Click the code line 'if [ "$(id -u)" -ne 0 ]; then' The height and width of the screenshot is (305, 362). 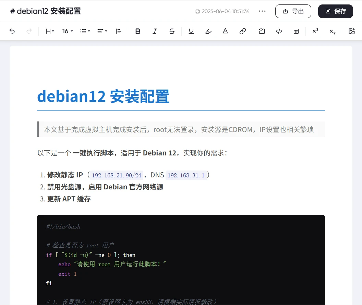pyautogui.click(x=91, y=255)
